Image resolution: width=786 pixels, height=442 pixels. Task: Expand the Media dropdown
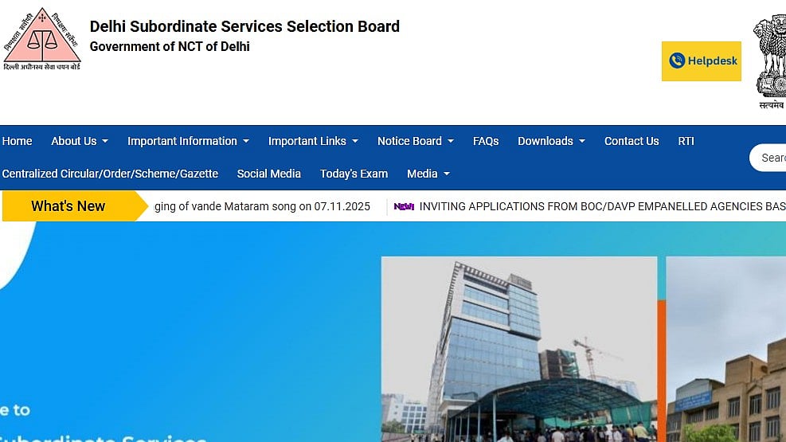[x=428, y=174]
